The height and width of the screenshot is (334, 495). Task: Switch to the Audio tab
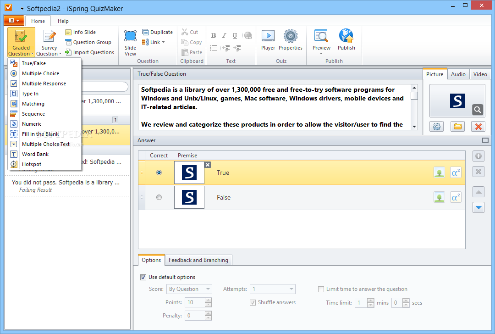[x=458, y=74]
